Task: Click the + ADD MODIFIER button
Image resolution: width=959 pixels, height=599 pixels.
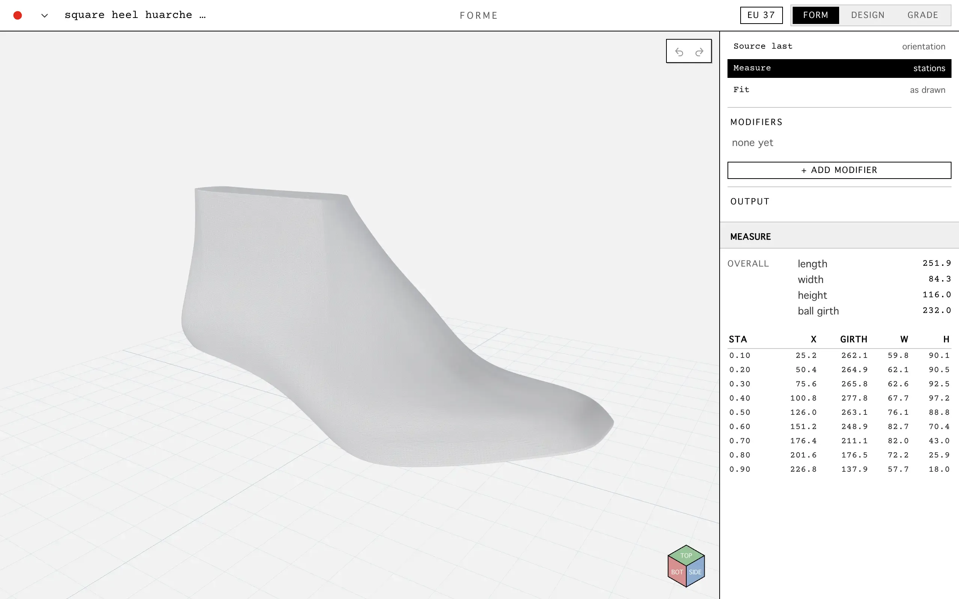Action: [x=839, y=170]
